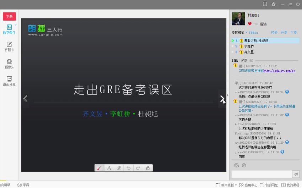Viewport: 302px width, 188px height.
Task: Click the title bar power icon
Action: (298, 4)
